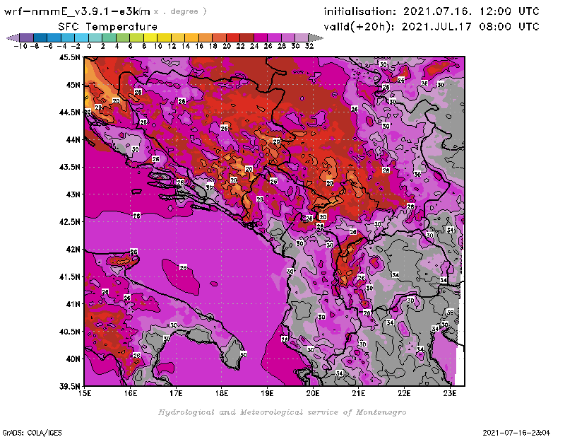
Task: Click the 39.5N latitude axis label
Action: coord(69,387)
